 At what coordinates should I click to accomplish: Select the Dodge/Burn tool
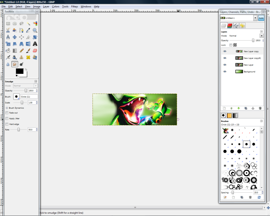tap(22, 64)
